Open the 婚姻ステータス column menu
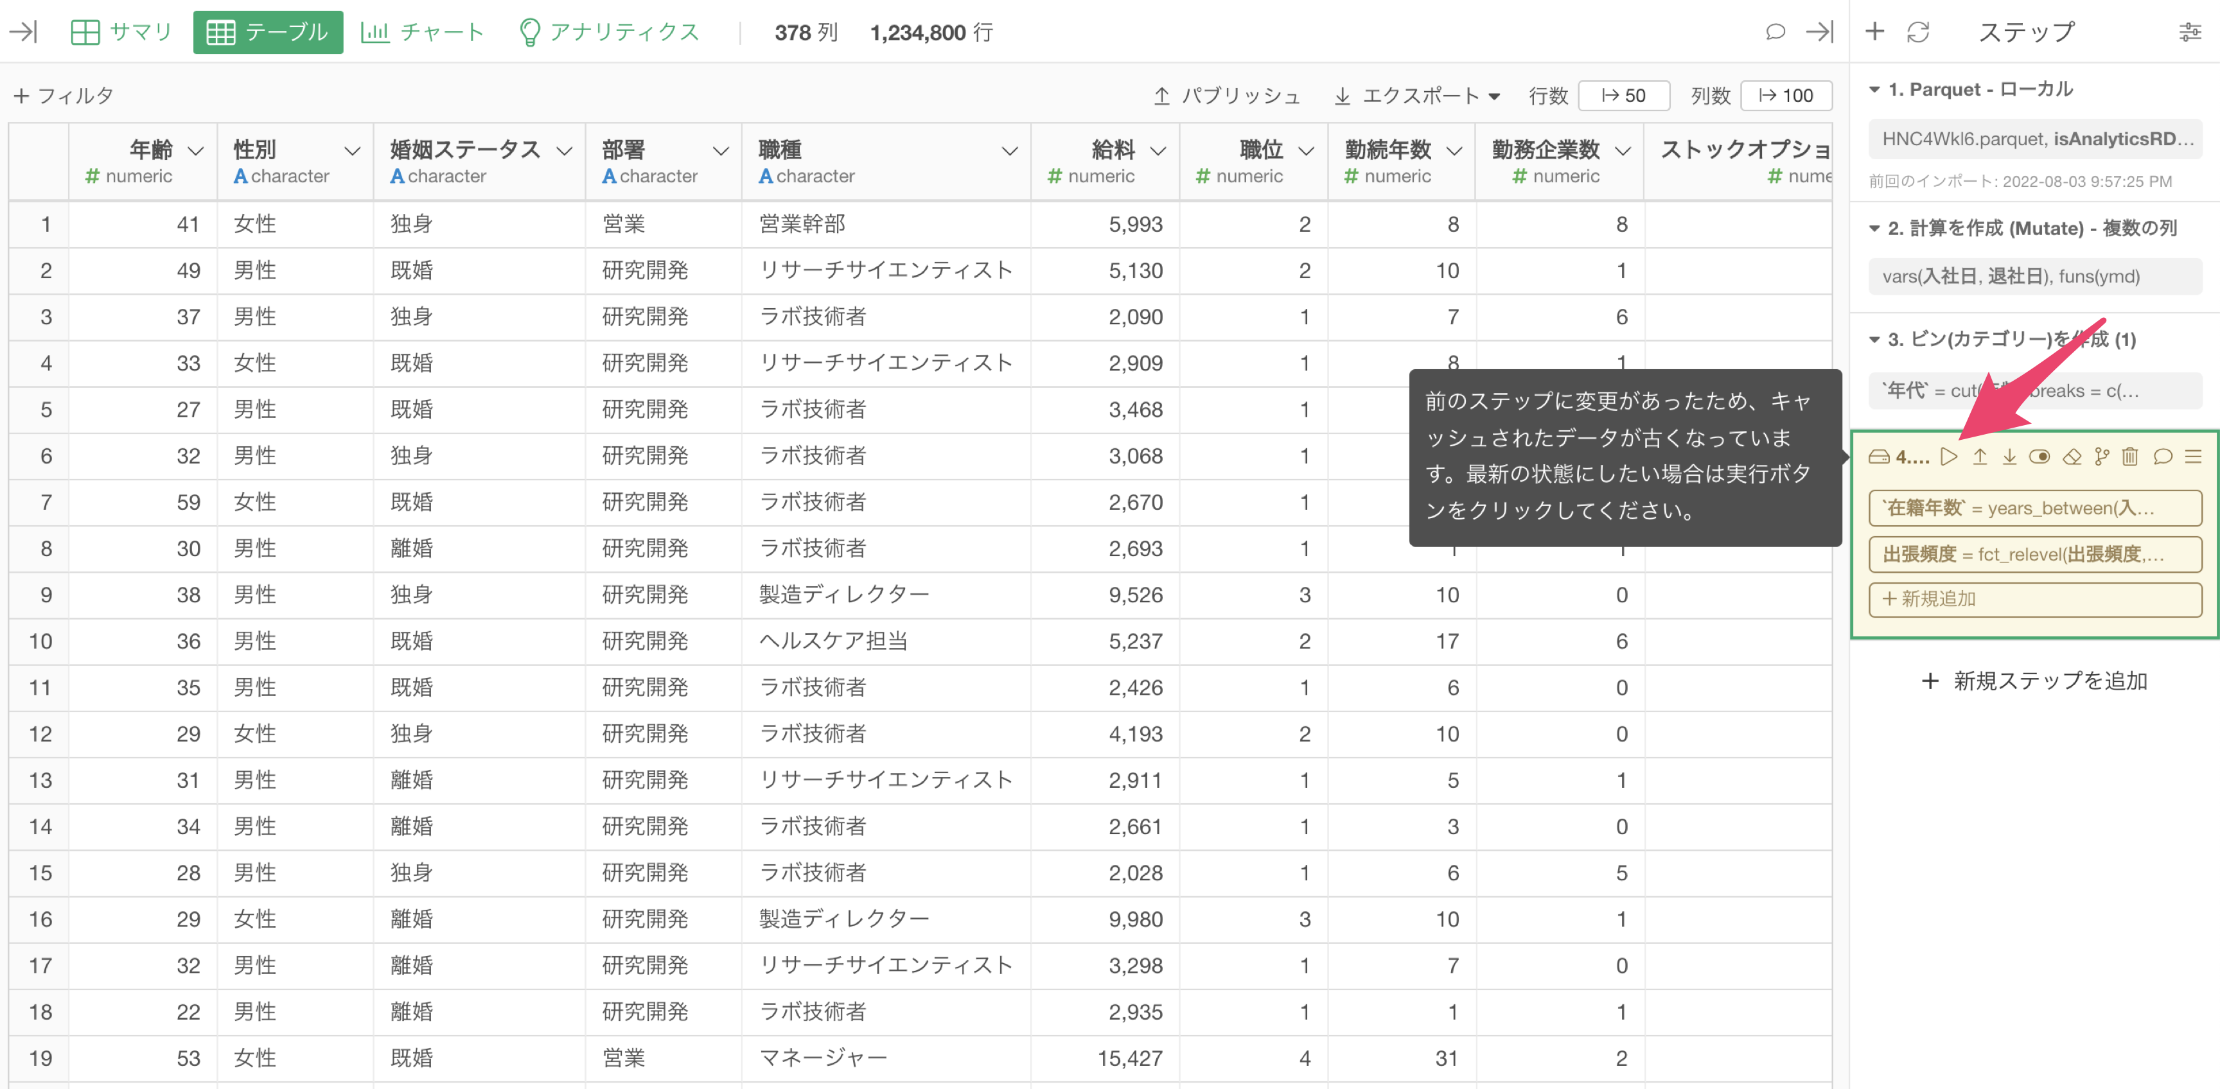Viewport: 2220px width, 1089px height. pos(565,151)
